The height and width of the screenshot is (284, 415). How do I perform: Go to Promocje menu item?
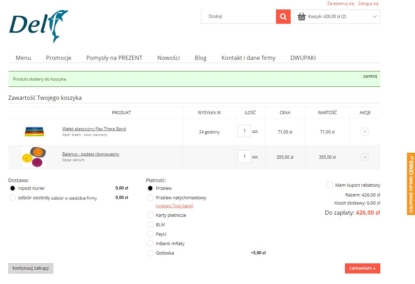point(58,58)
